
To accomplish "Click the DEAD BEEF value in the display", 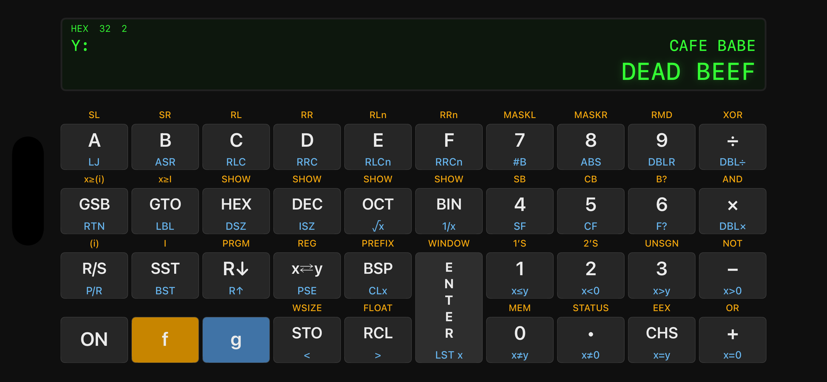I will [688, 72].
